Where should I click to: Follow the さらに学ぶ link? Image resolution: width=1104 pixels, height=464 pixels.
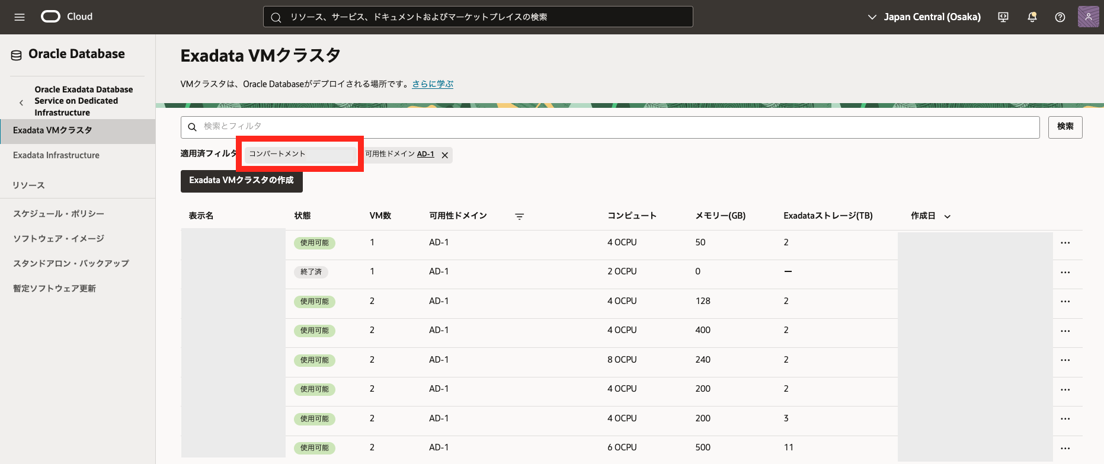(x=433, y=84)
